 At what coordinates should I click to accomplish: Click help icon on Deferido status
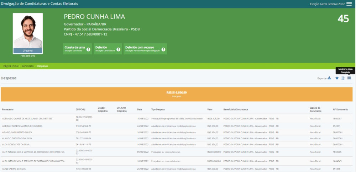pos(118,49)
